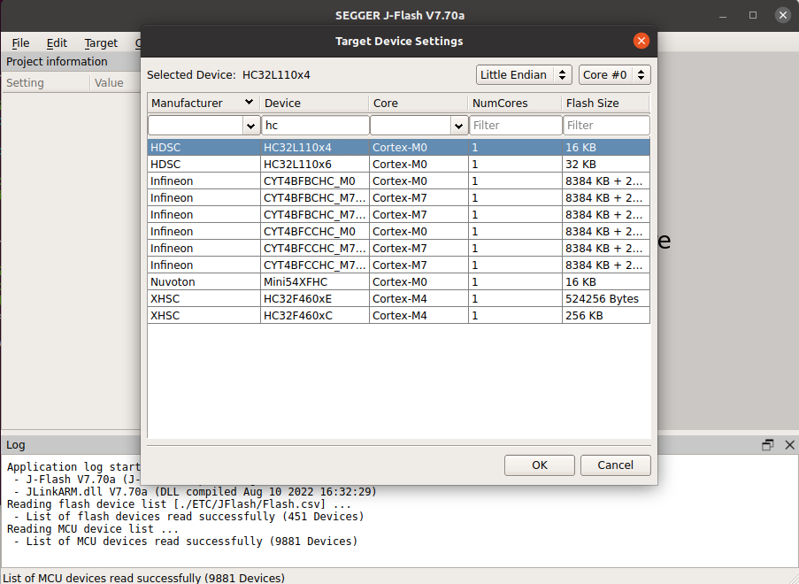Screen dimensions: 799x584
Task: Click the Core column header
Action: point(419,103)
